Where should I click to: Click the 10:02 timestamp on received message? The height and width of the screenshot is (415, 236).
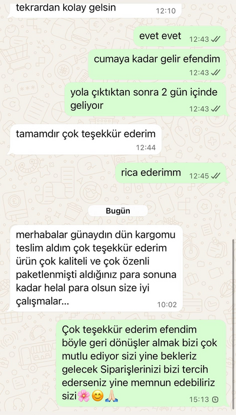167,305
